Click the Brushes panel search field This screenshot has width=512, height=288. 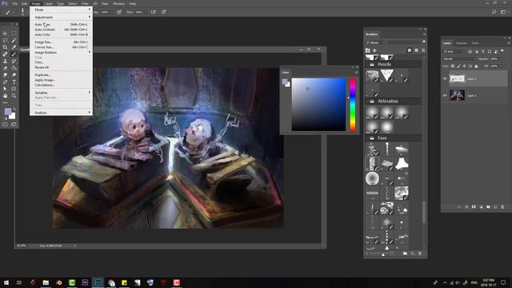coord(404,42)
